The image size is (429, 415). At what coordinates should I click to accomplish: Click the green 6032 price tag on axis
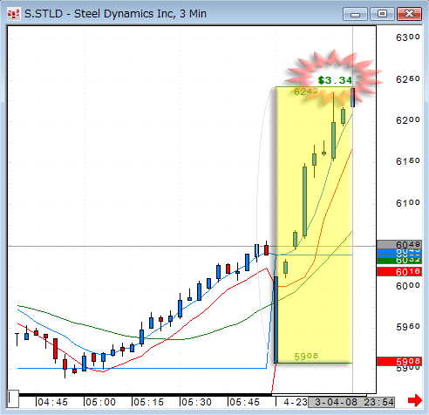pos(399,261)
